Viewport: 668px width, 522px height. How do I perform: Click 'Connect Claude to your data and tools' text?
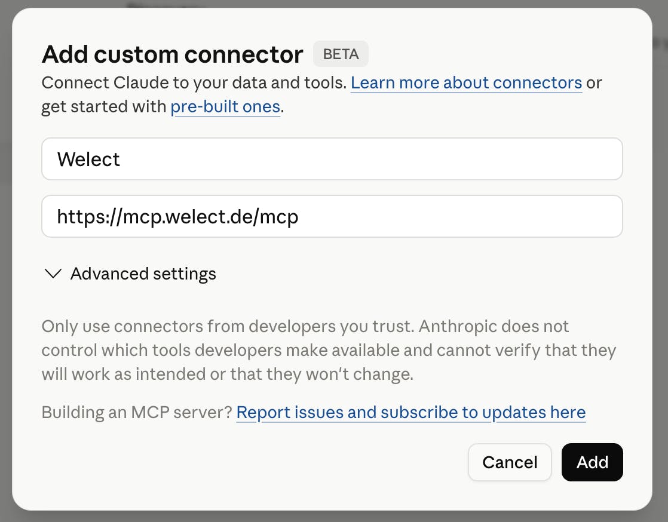point(194,82)
